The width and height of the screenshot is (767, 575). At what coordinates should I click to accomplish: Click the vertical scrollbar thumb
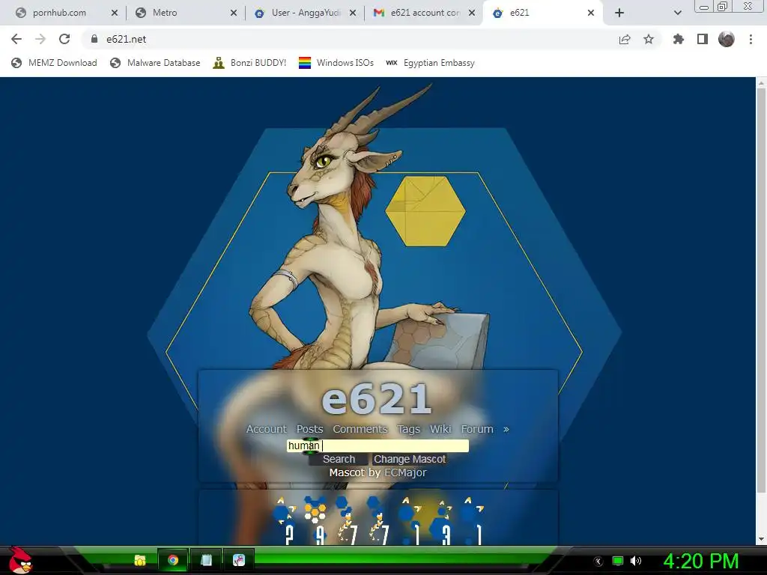point(761,291)
